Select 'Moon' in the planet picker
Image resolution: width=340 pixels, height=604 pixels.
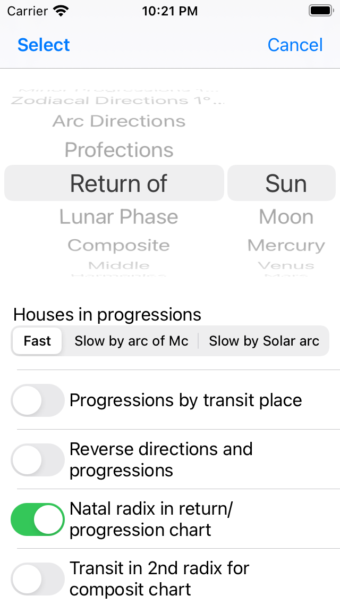(286, 216)
